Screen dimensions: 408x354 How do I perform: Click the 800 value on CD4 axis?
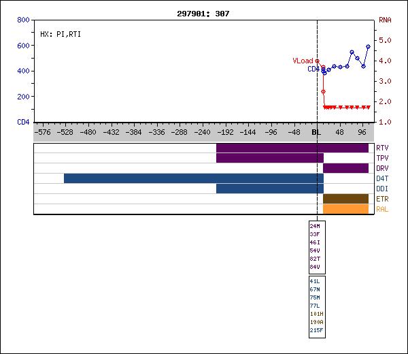point(22,20)
